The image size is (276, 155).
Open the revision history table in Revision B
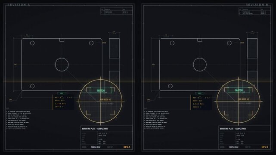[254, 11]
